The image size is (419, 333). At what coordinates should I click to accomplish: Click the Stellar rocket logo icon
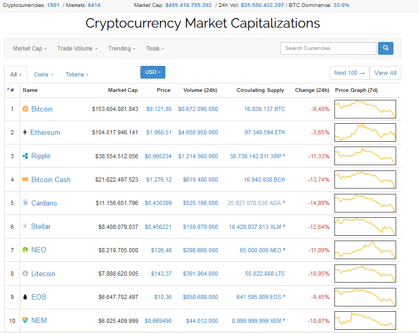coord(25,226)
